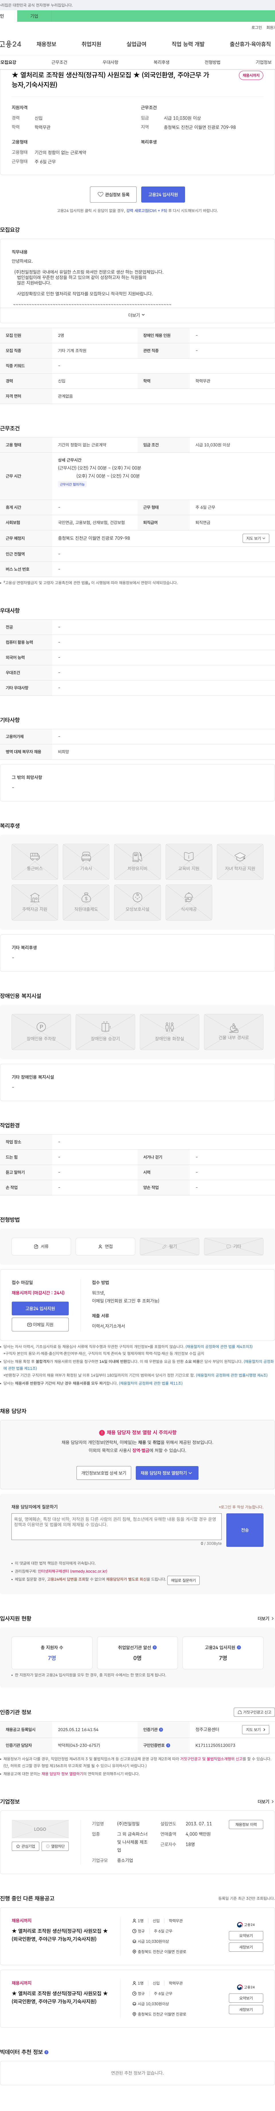Viewport: 275px width, 2111px height.
Task: Open 지도 보기 dropdown for 청주고용센터
Action: pos(255,1730)
